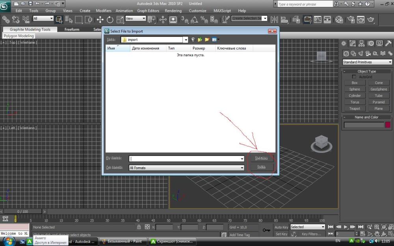This screenshot has width=394, height=246.
Task: Toggle the Auto Key button
Action: point(281,227)
